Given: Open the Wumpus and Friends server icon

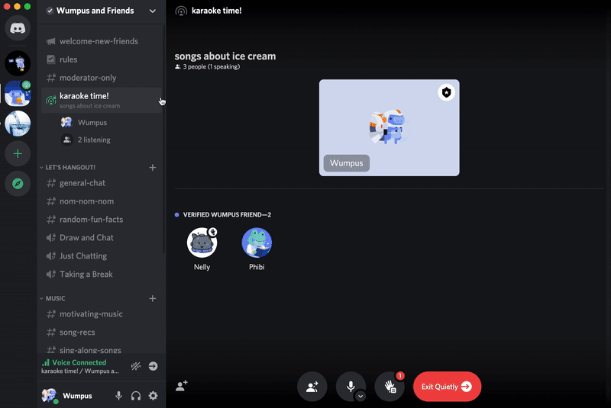Looking at the screenshot, I should pos(18,93).
